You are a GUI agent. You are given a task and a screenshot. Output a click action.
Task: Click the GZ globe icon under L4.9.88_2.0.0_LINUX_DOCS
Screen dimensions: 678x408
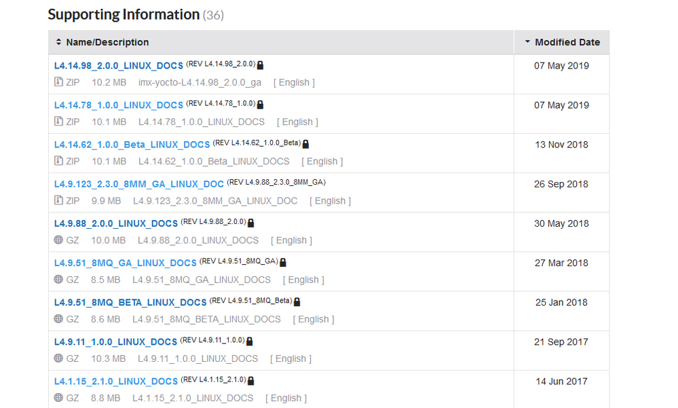(58, 240)
